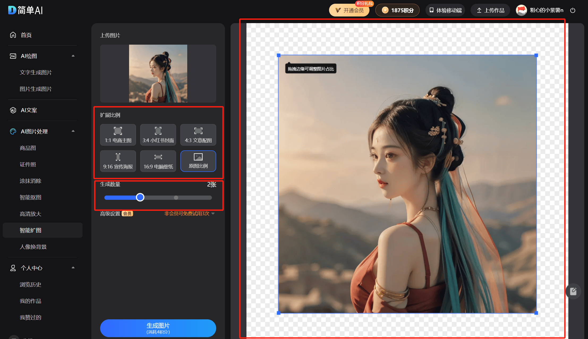Screen dimensions: 588x339
Task: Expand the 高级设置 trial dropdown arrow
Action: (x=213, y=214)
